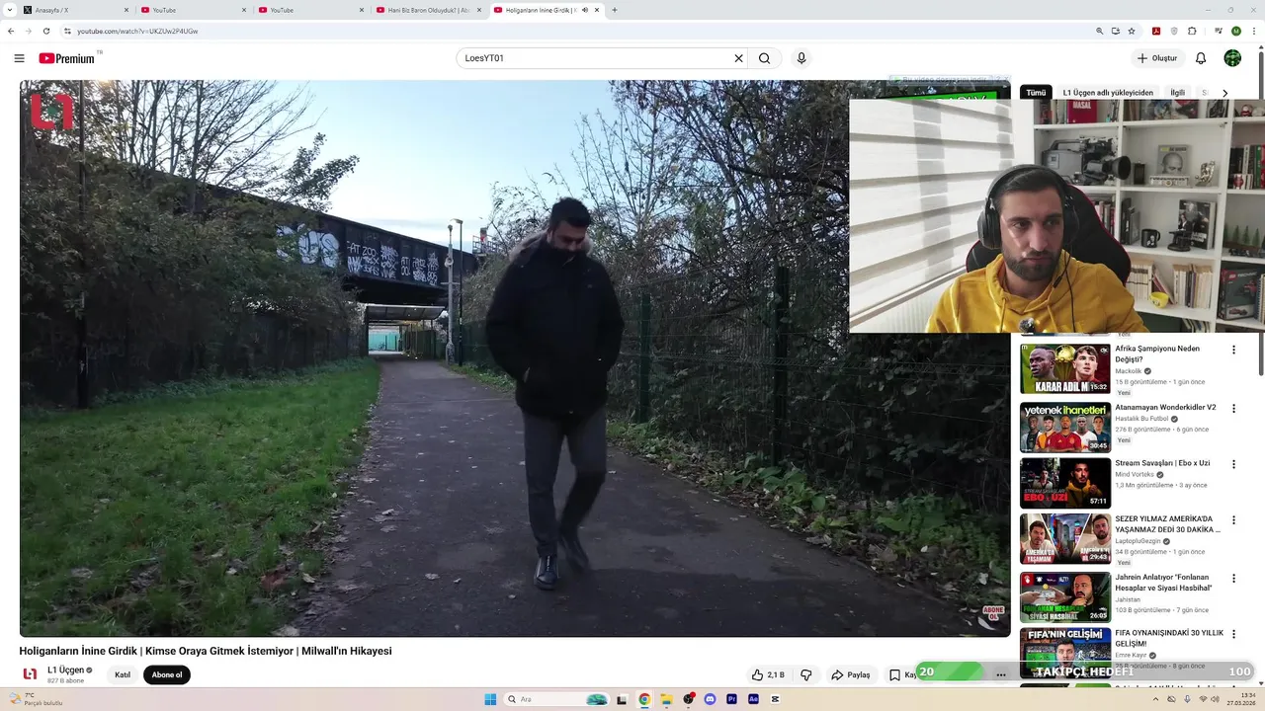This screenshot has width=1265, height=711.
Task: Click the Oluştur create button
Action: tap(1156, 58)
